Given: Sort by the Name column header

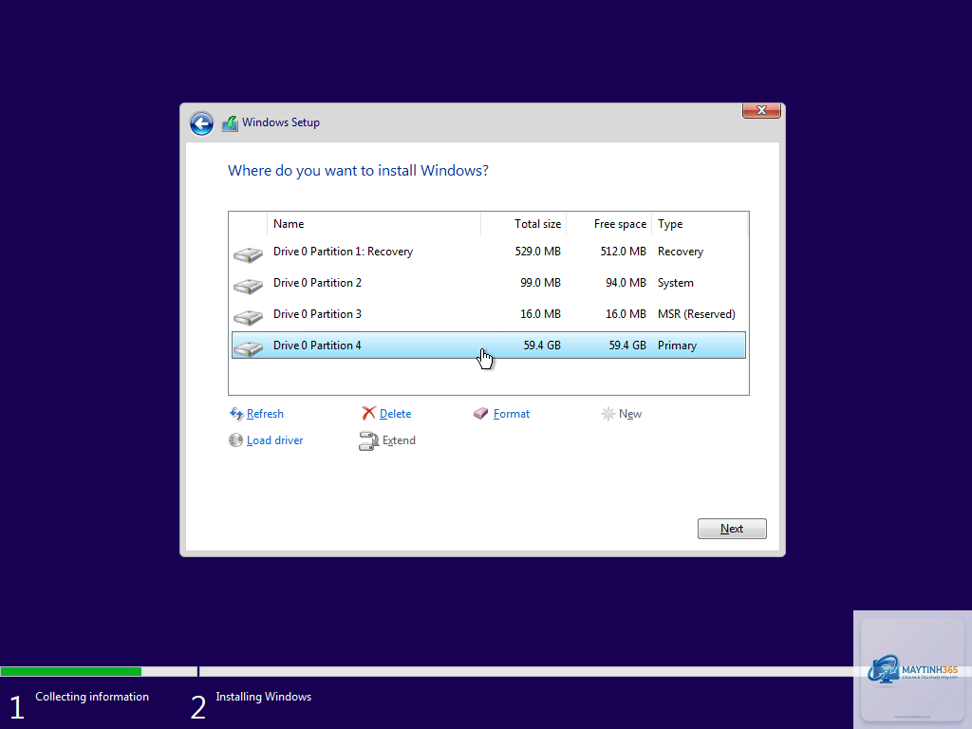Looking at the screenshot, I should (374, 224).
